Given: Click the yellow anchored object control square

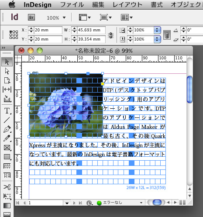Looking at the screenshot, I should pos(103,84).
